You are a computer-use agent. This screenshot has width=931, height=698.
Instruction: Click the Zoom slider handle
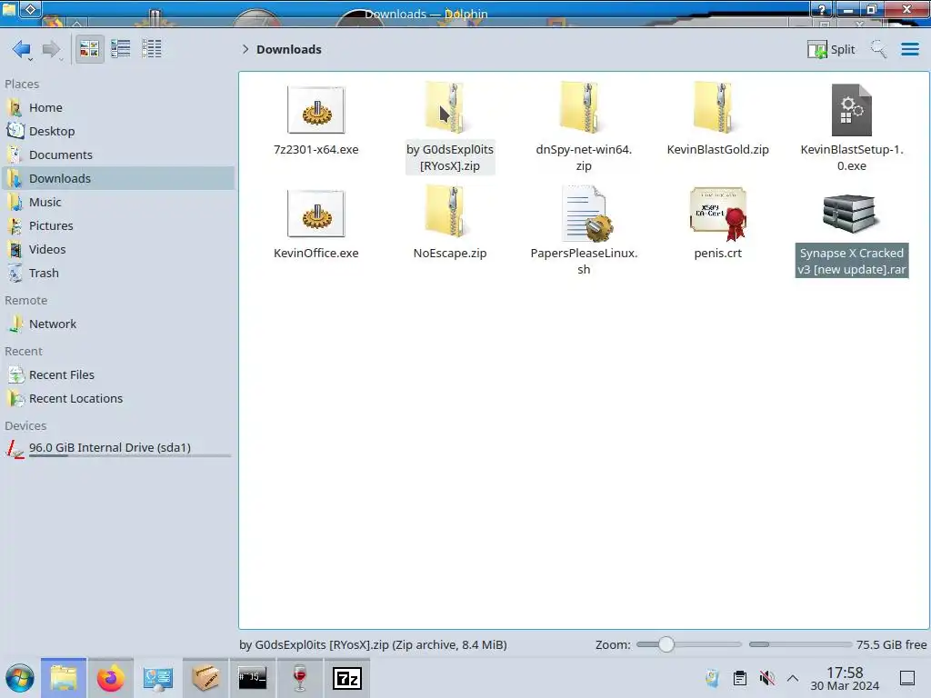tap(666, 644)
